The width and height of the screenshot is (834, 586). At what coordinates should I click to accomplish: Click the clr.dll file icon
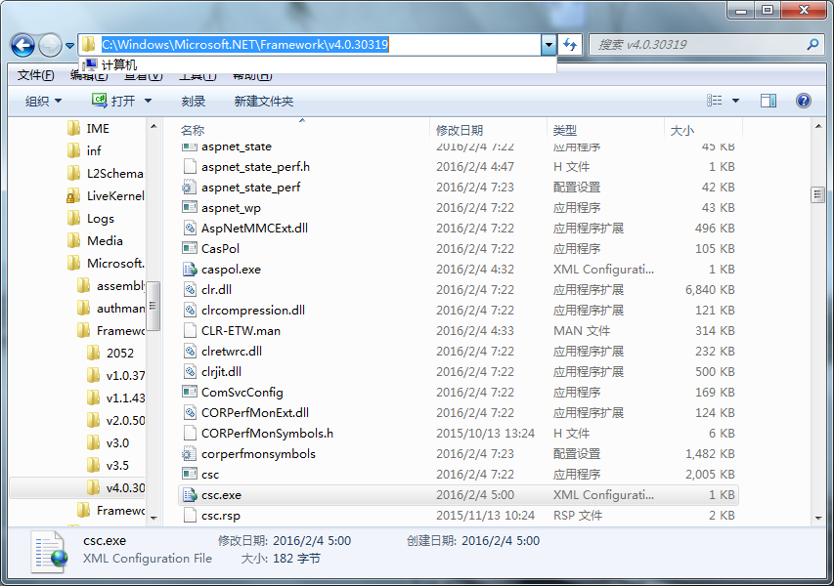190,289
